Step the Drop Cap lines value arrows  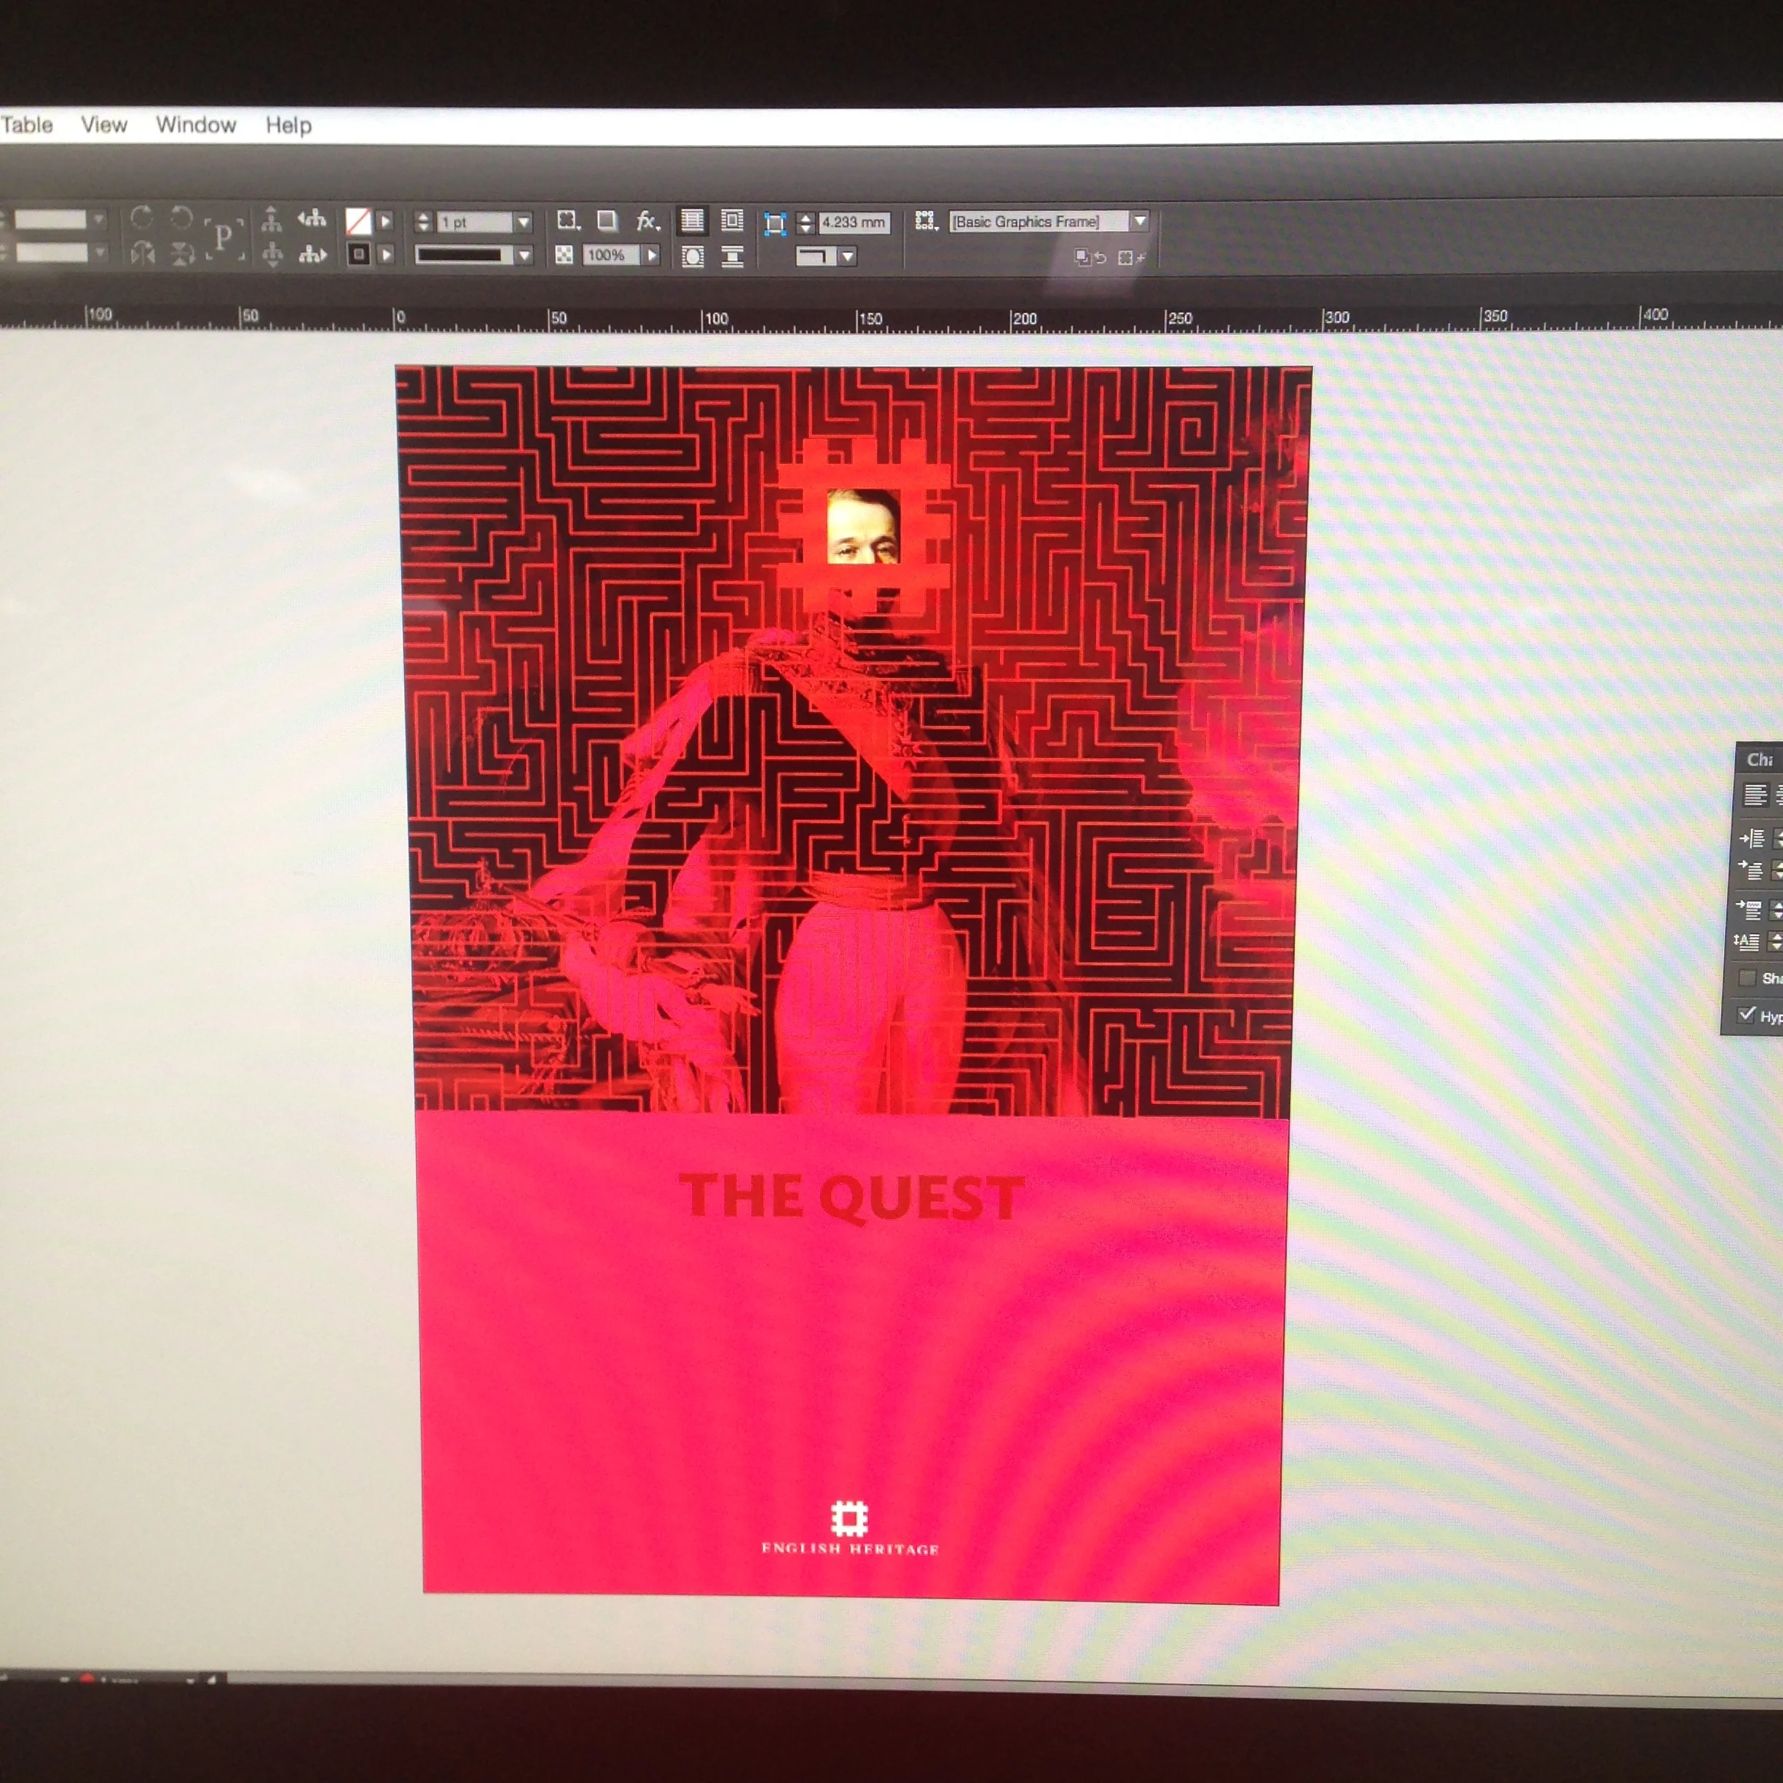1775,942
